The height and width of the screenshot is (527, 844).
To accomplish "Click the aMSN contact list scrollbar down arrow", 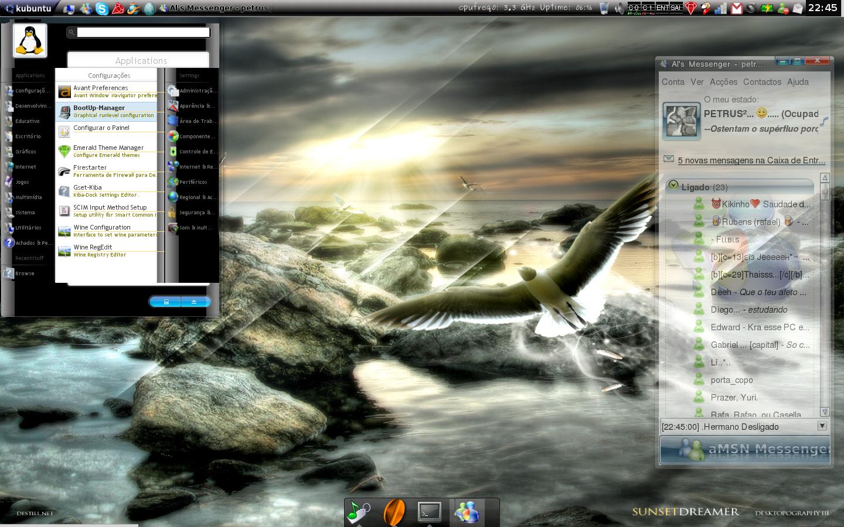I will 825,412.
